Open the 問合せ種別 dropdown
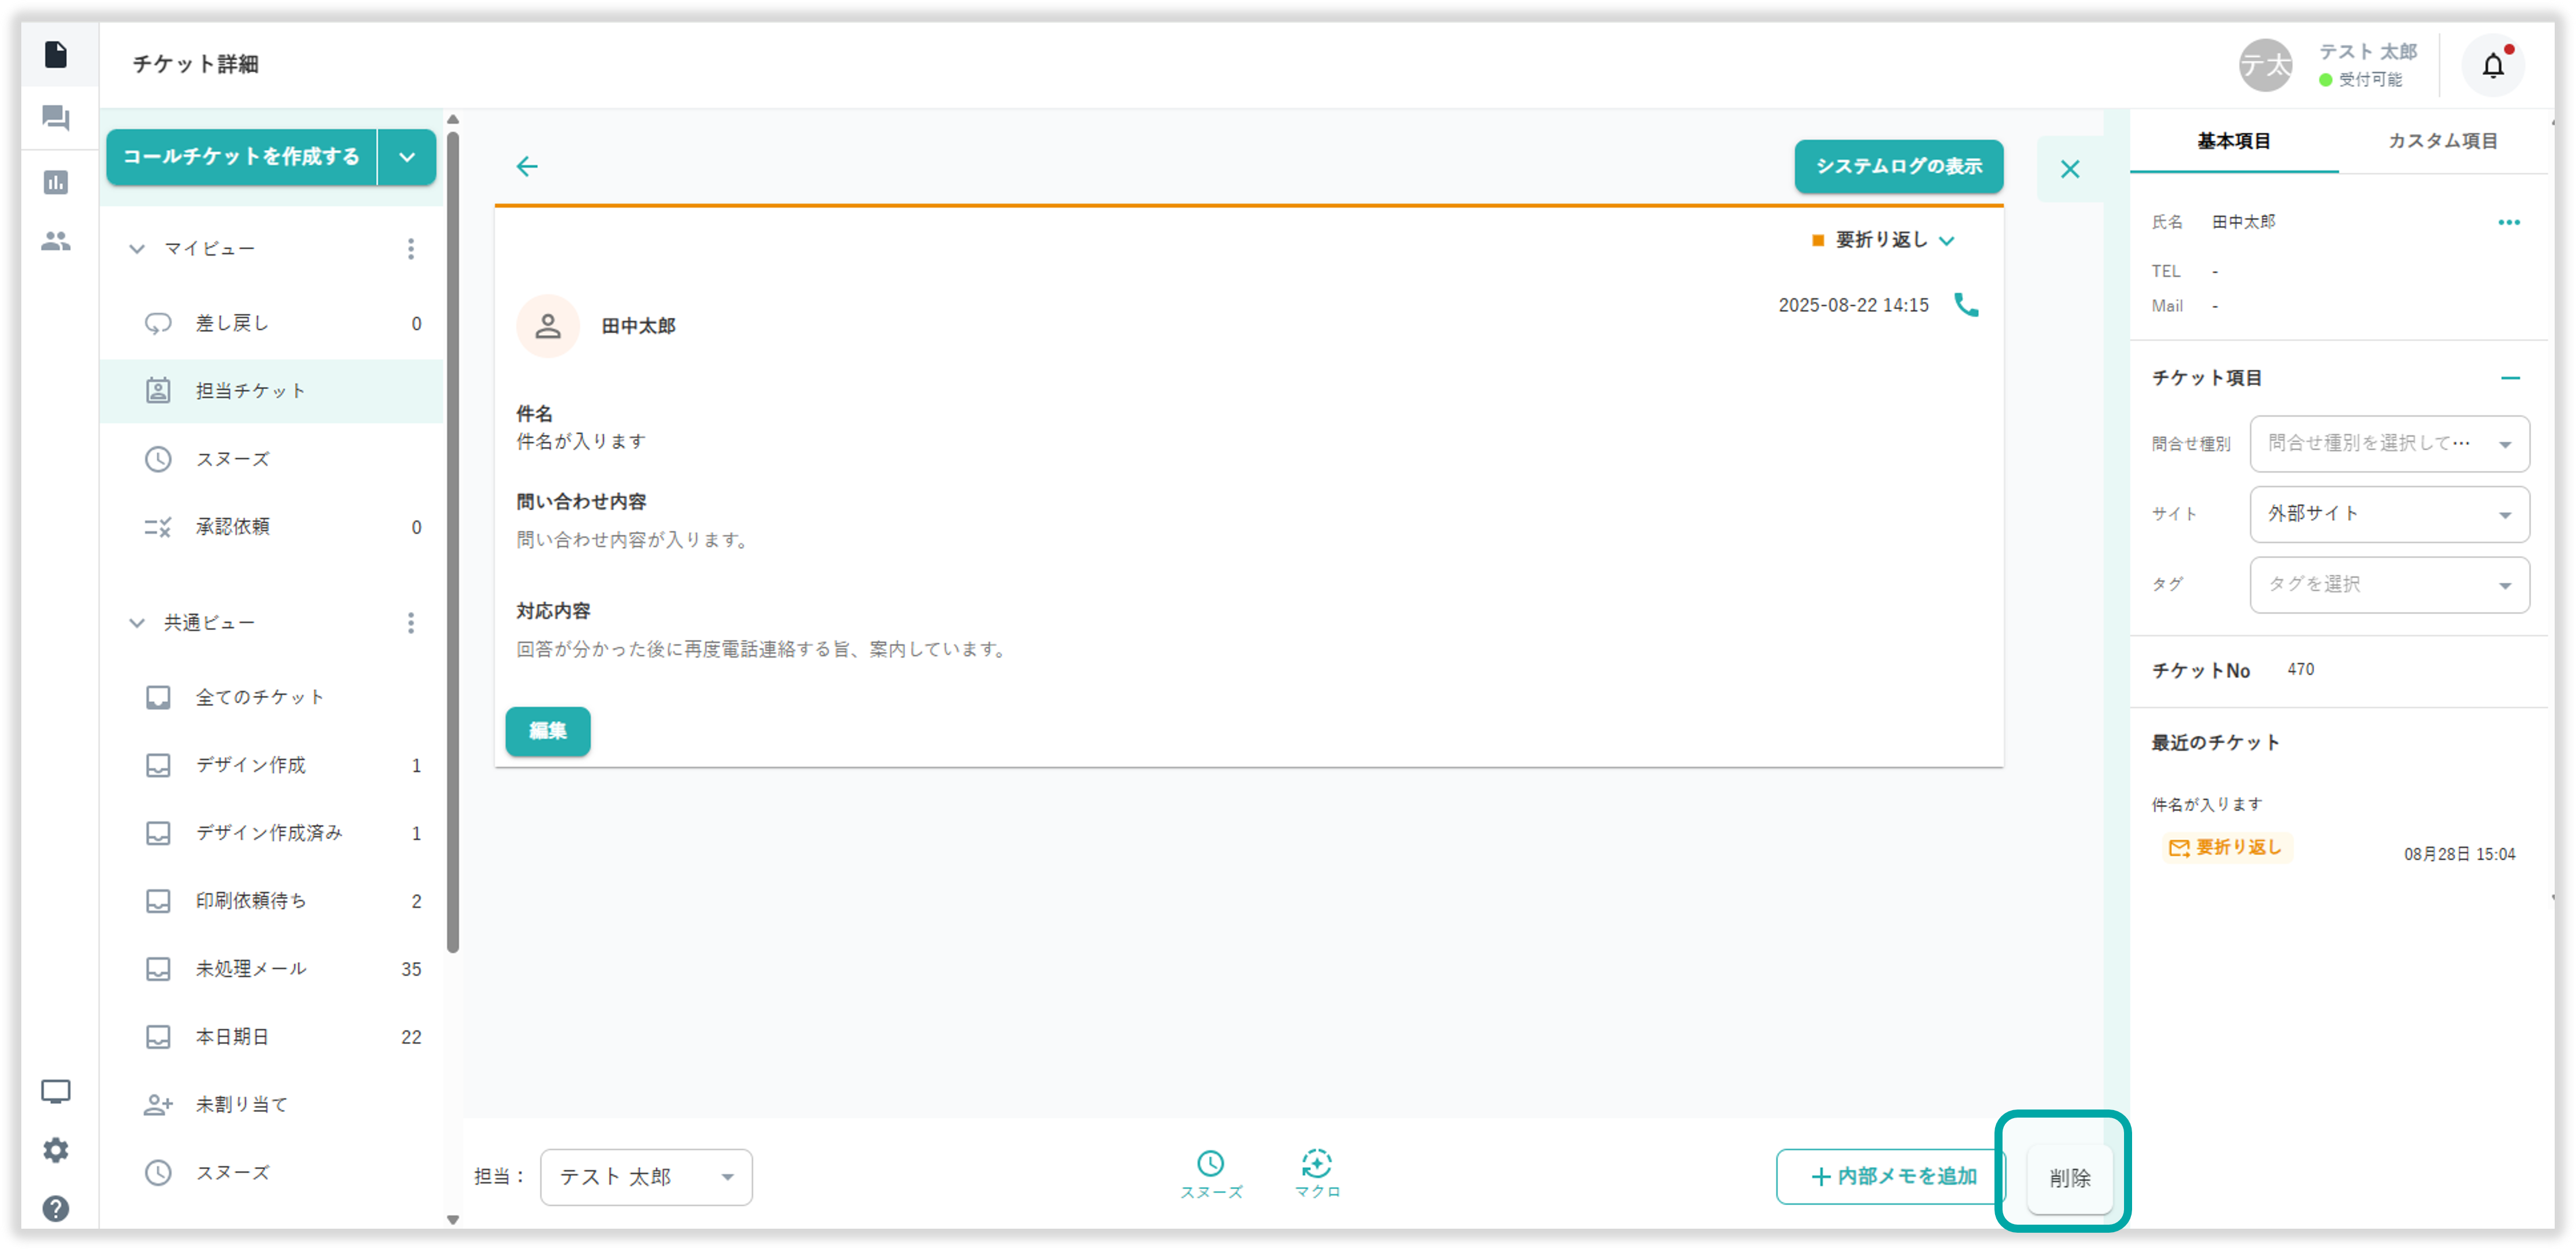2576x1250 pixels. 2389,443
